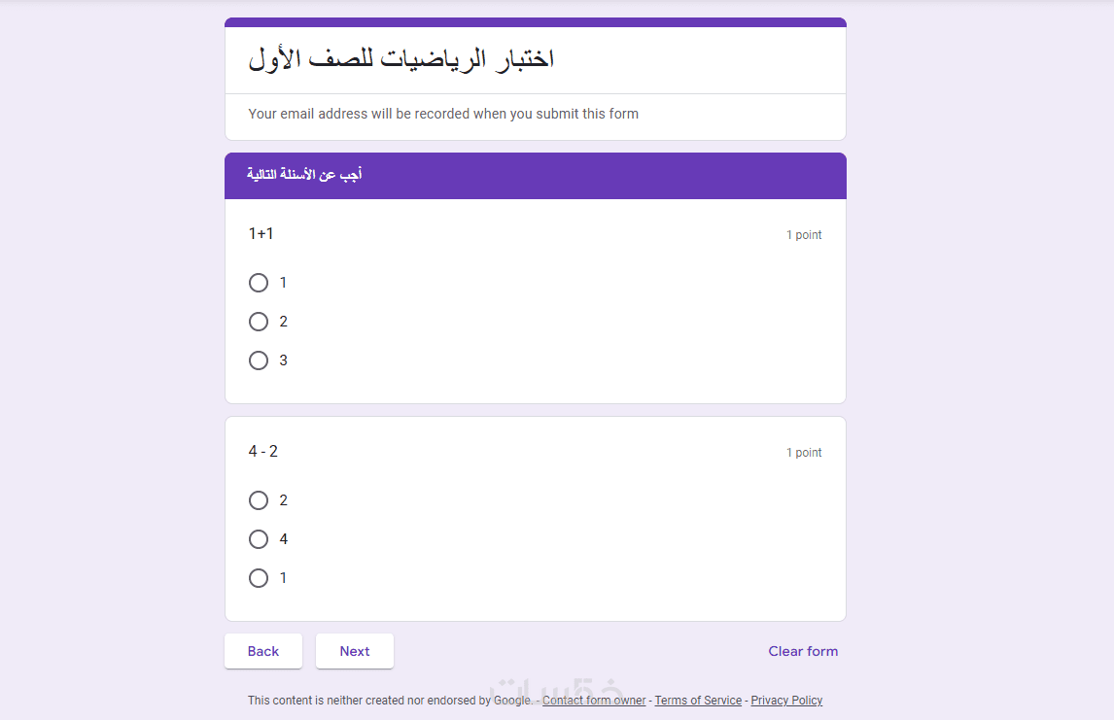
Task: Select answer 1 for the 1+1 question
Action: click(x=259, y=283)
